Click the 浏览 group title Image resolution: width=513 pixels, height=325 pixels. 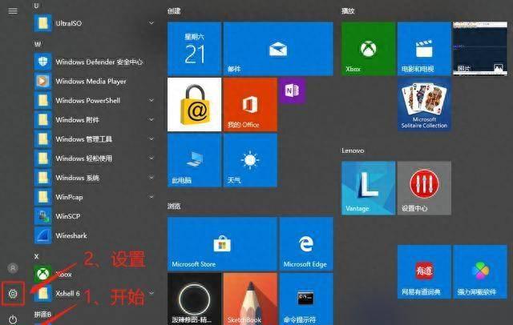click(x=174, y=206)
